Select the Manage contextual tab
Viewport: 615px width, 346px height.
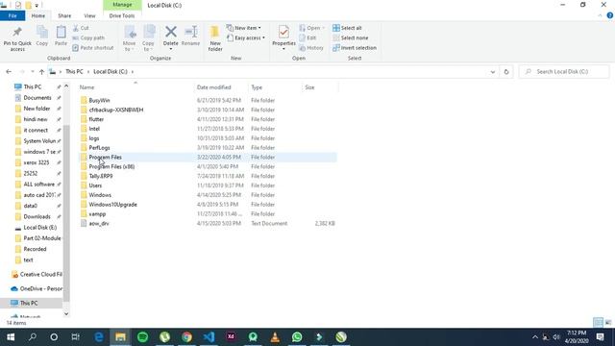click(x=122, y=5)
